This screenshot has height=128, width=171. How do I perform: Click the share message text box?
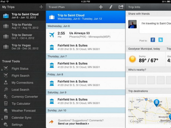(155, 27)
